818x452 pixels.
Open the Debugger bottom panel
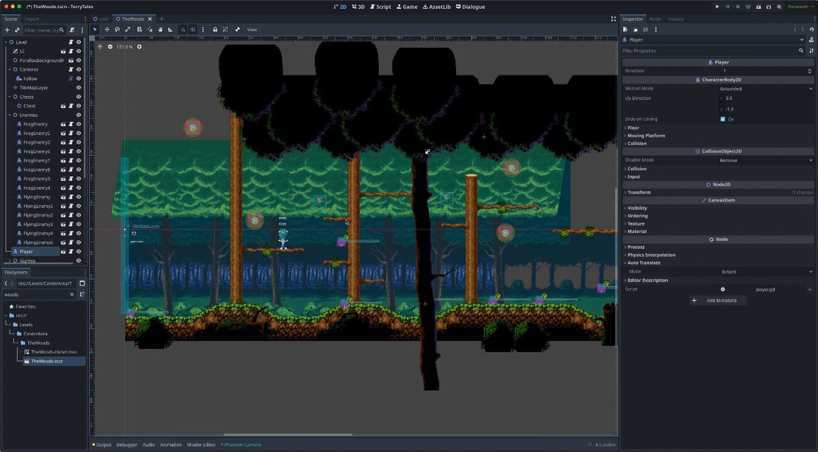point(126,445)
